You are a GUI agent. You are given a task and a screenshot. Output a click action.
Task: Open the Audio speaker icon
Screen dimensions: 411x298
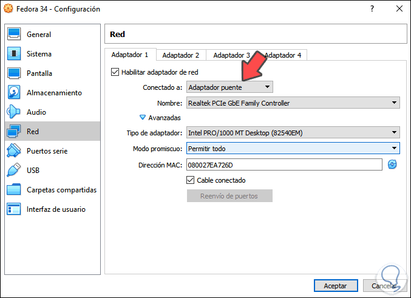15,112
